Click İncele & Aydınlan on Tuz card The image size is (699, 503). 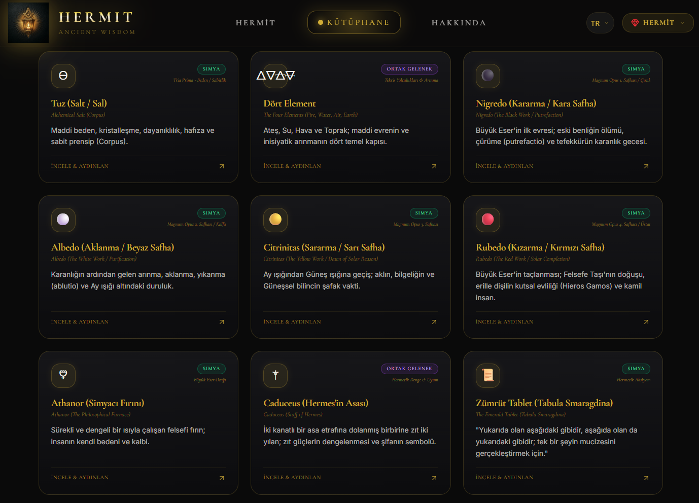click(x=80, y=166)
